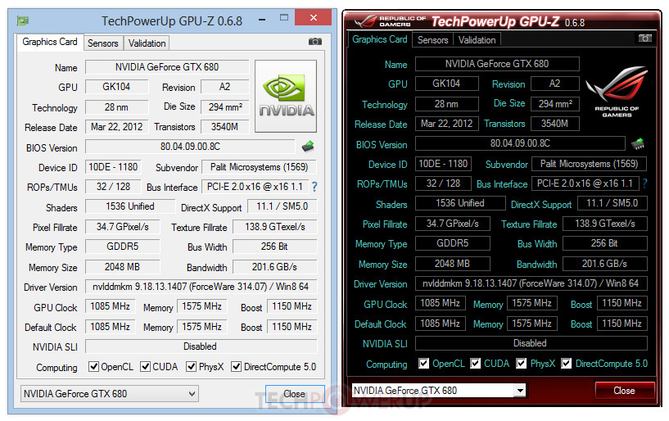
Task: Click the Name field in the light window
Action: (x=167, y=67)
